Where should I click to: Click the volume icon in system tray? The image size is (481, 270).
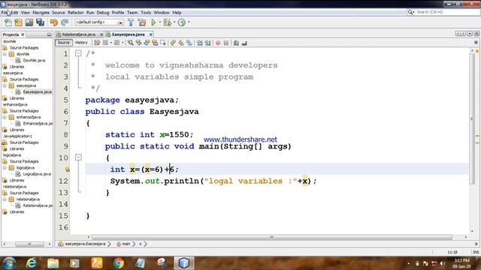click(442, 263)
